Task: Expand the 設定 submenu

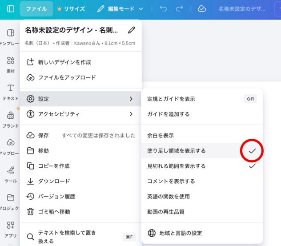Action: point(80,99)
